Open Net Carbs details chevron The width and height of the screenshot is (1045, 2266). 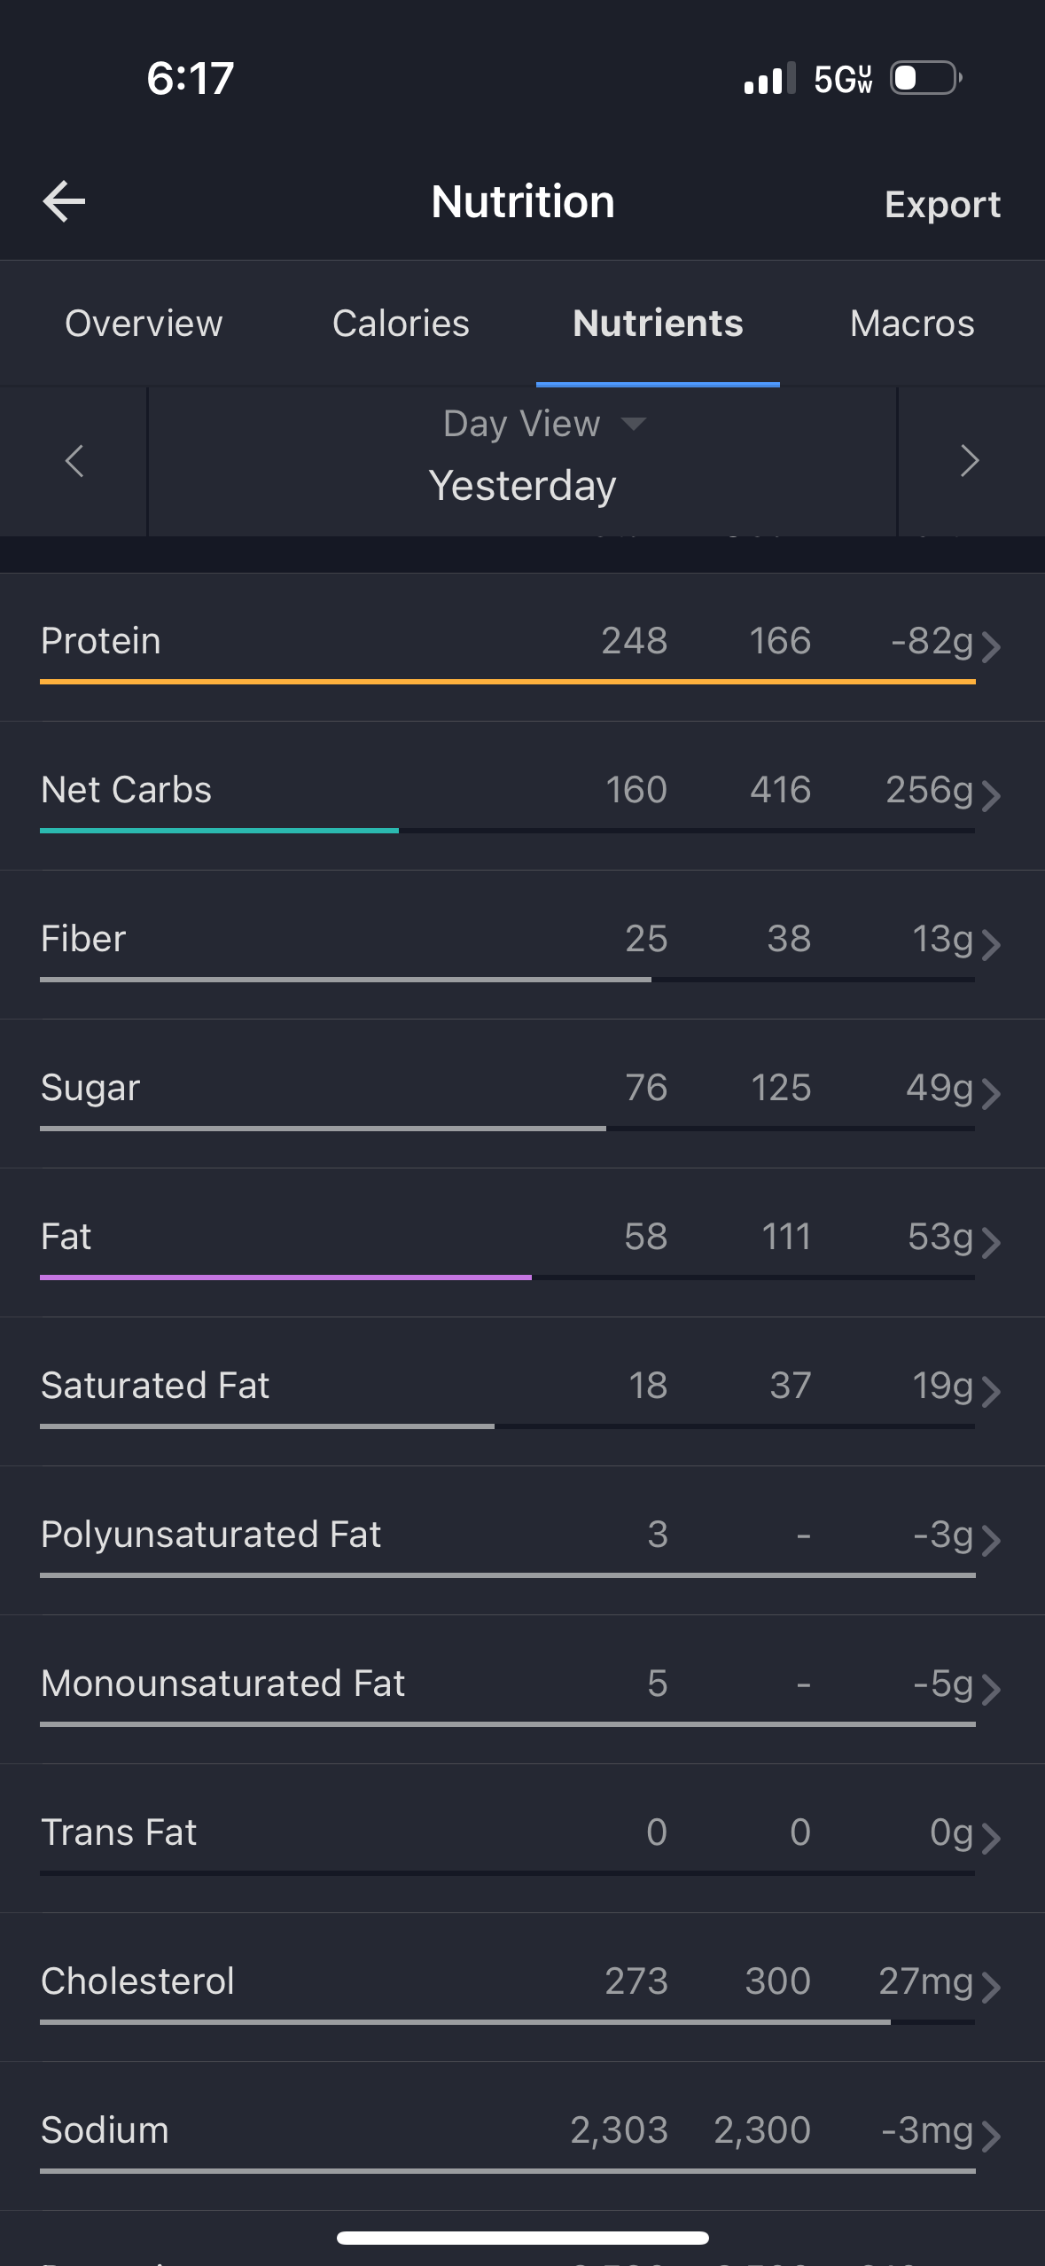coord(992,795)
